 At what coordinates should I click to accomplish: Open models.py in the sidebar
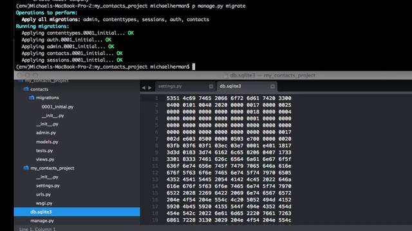[47, 142]
